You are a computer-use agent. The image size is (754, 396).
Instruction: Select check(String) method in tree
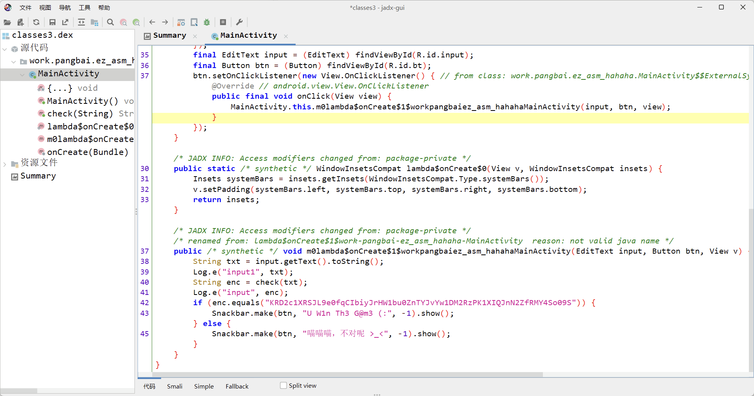click(80, 114)
